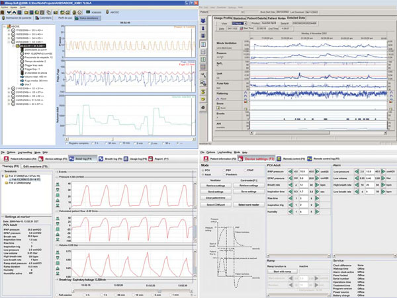This screenshot has width=397, height=298.
Task: Click the Start with ramp button
Action: point(283,272)
